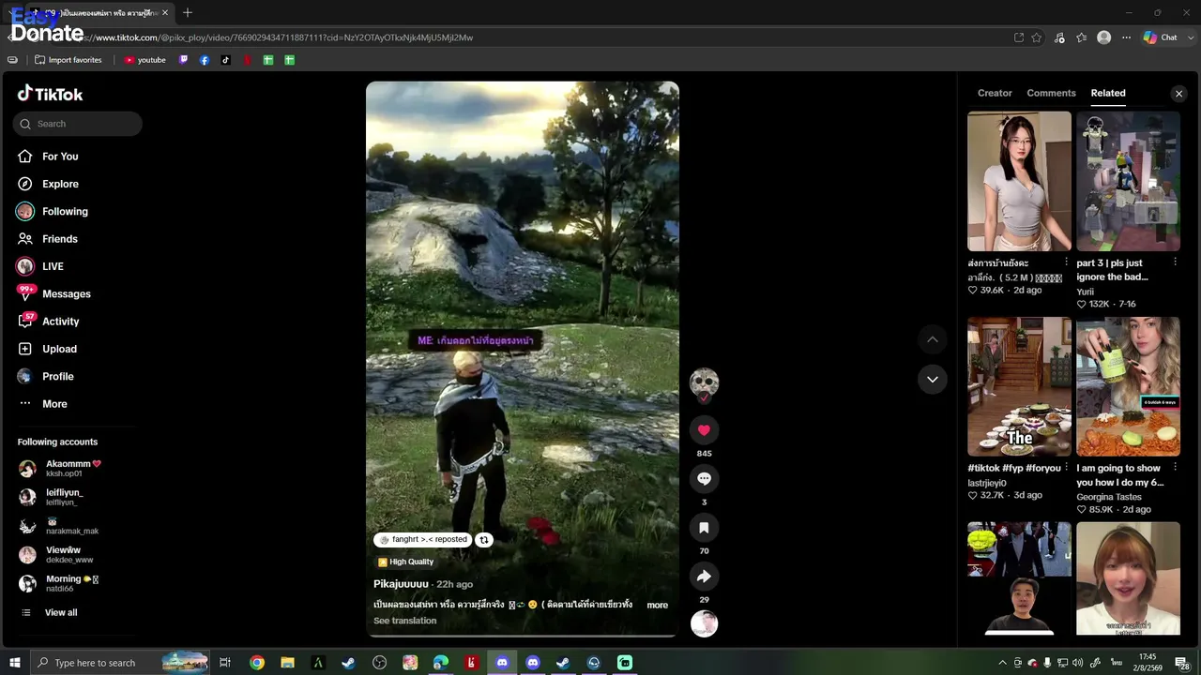
Task: Switch to the Comments tab
Action: coord(1051,93)
